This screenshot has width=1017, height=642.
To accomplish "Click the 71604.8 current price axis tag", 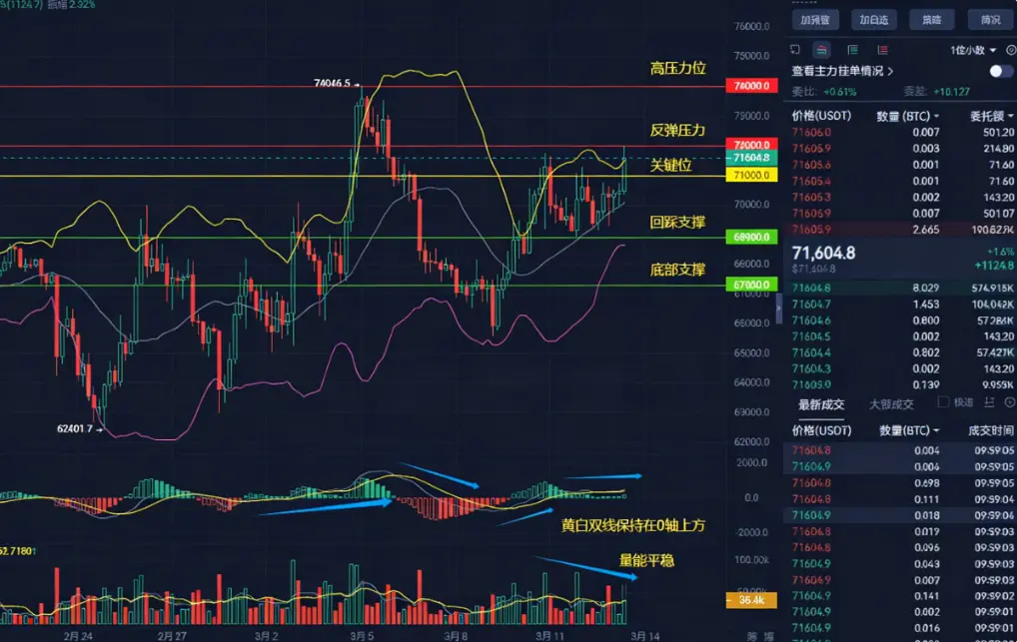I will (x=751, y=158).
